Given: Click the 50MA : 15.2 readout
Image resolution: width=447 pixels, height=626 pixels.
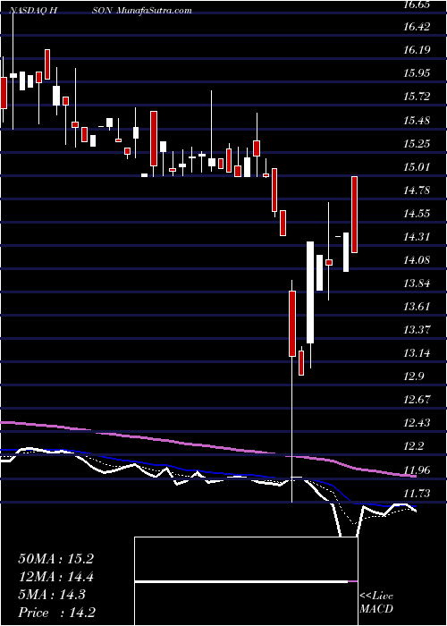Looking at the screenshot, I should pos(55,559).
